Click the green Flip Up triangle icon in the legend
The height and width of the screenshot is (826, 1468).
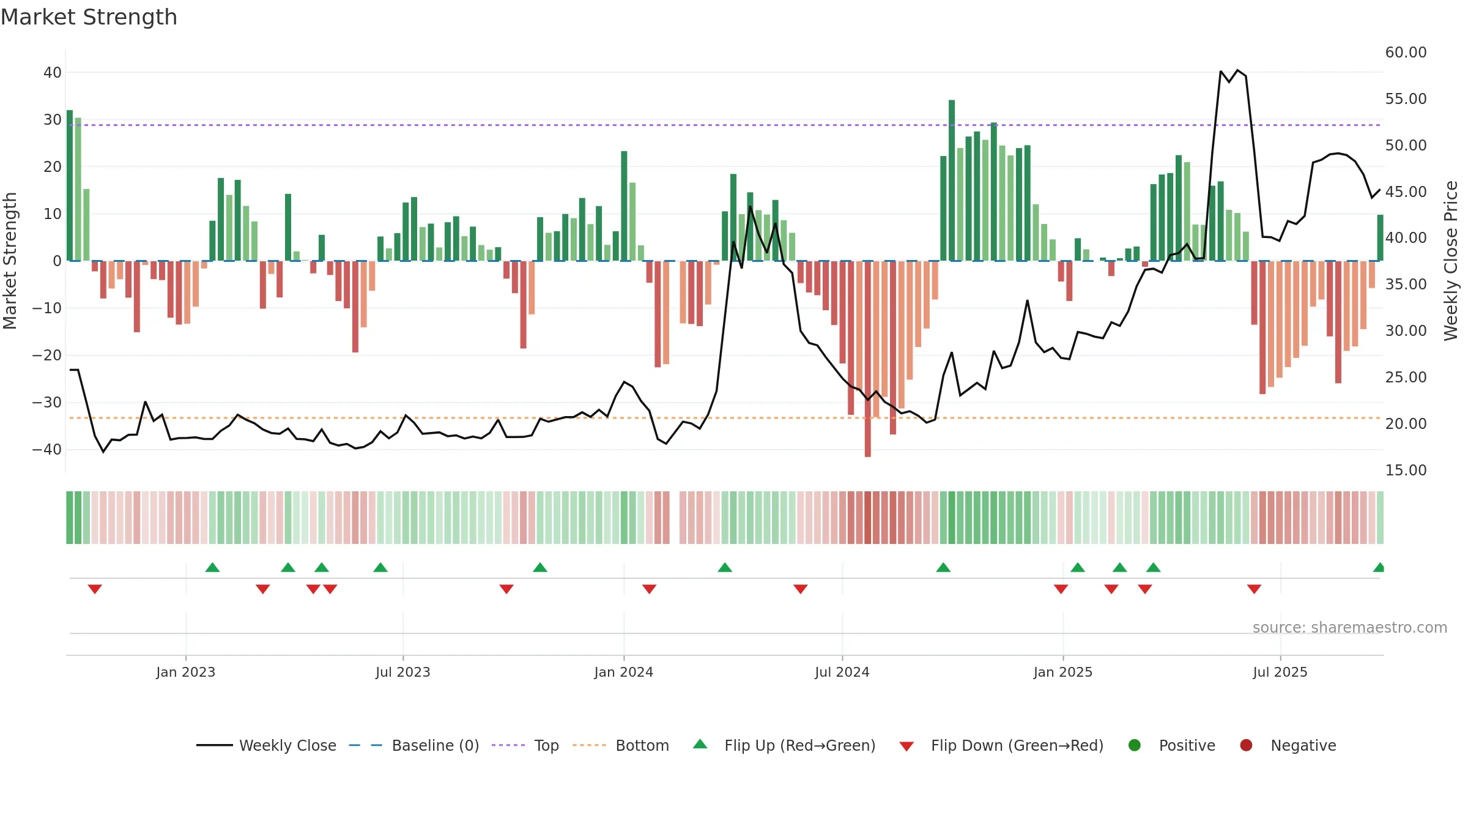coord(700,744)
